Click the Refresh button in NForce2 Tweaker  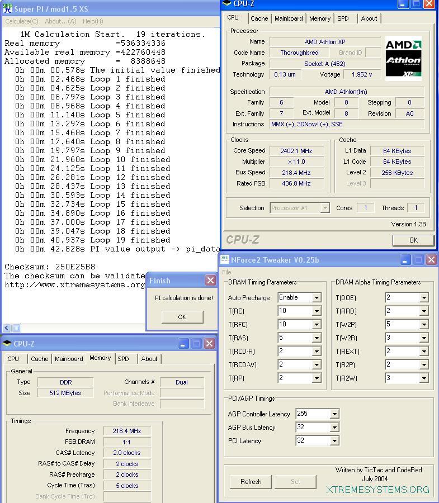[251, 482]
